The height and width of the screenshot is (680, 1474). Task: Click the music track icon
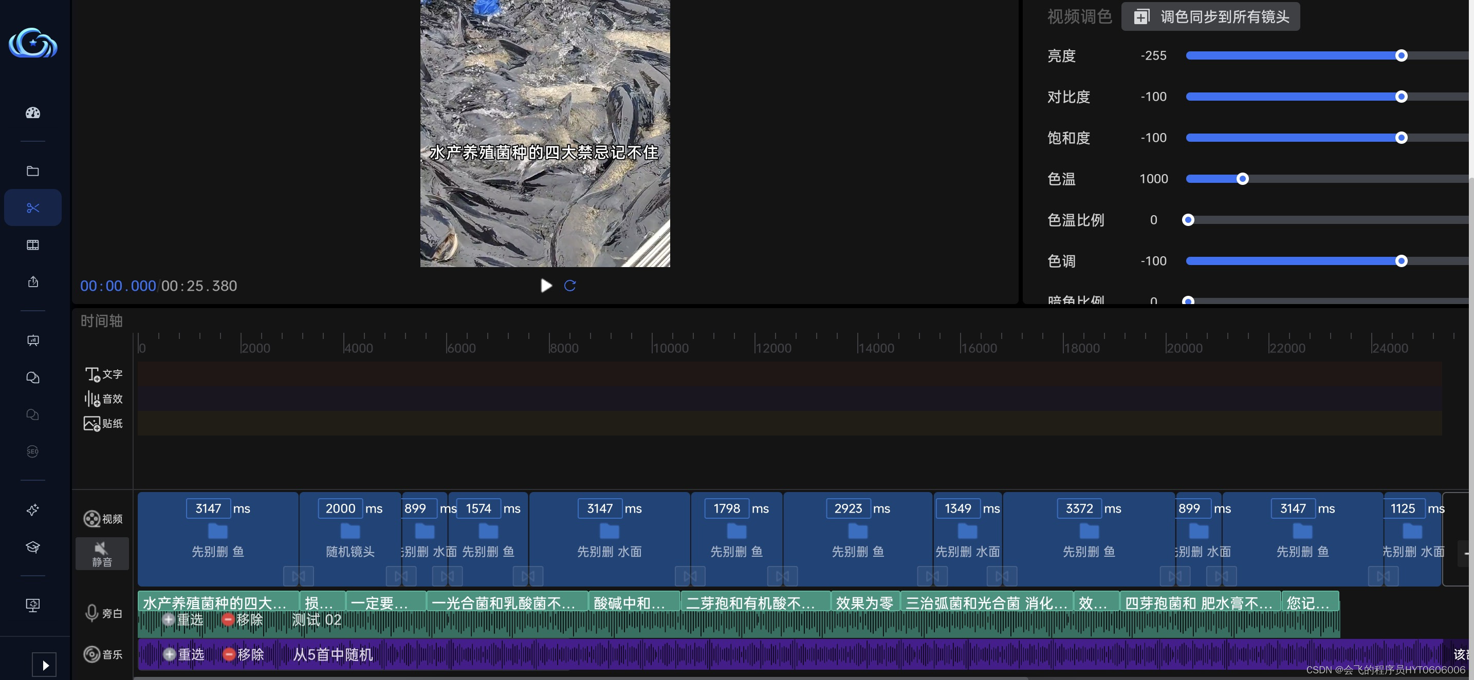tap(91, 654)
